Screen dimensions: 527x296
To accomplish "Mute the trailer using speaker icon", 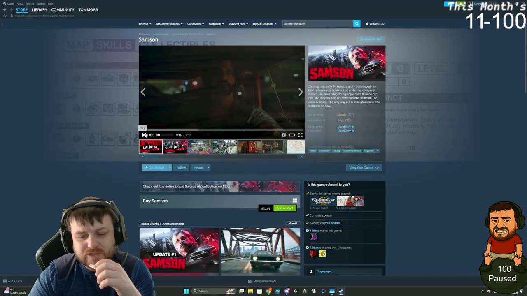I will (151, 135).
